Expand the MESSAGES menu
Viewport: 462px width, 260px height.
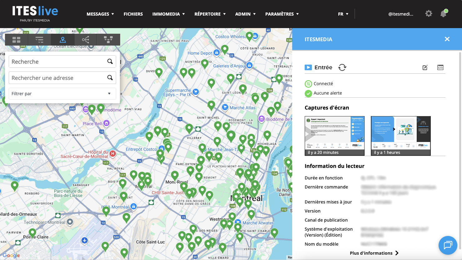[100, 14]
